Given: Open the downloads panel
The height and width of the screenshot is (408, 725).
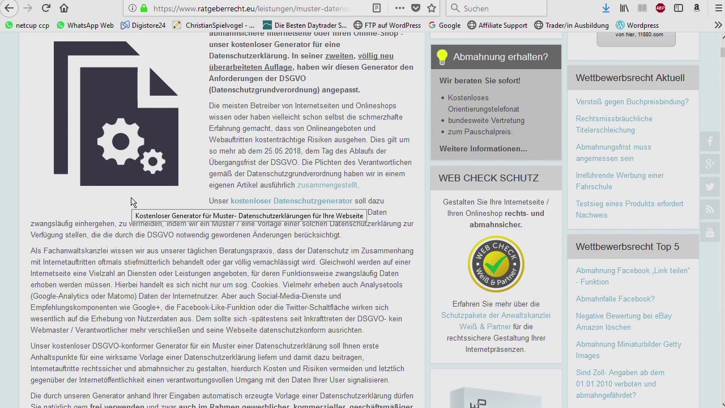Looking at the screenshot, I should pos(606,8).
